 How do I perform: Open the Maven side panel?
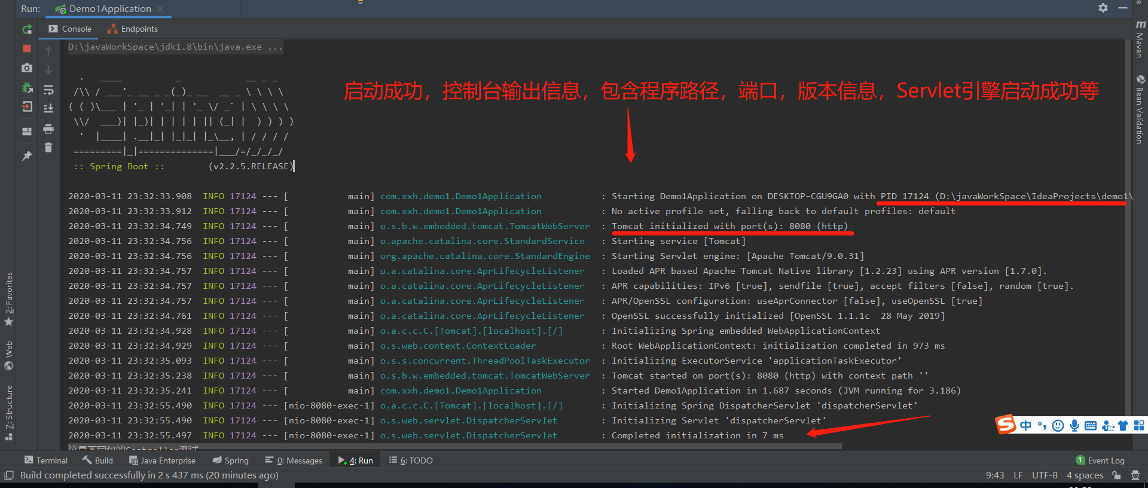tap(1140, 39)
